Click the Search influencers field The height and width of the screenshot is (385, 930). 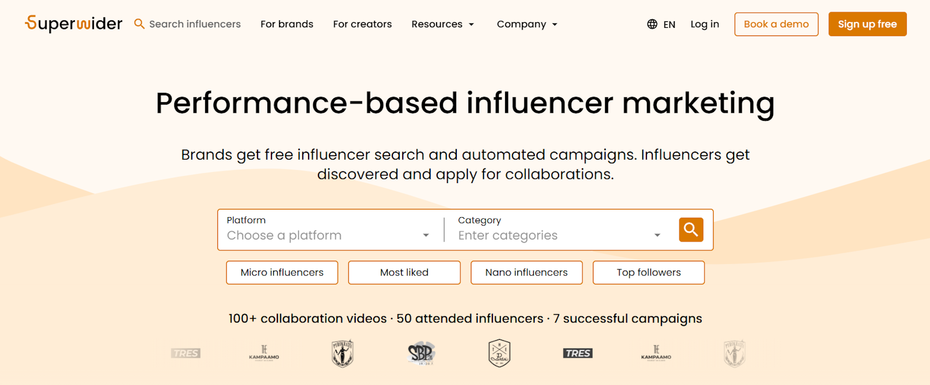[195, 24]
